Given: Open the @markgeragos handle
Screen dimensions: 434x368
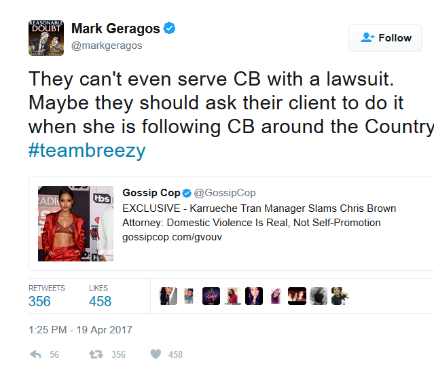Looking at the screenshot, I should [107, 45].
